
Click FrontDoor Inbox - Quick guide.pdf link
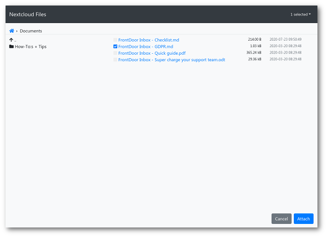[152, 53]
